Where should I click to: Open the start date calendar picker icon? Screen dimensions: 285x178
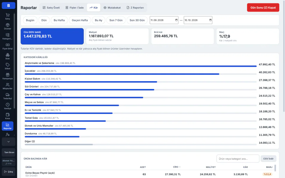click(x=176, y=20)
